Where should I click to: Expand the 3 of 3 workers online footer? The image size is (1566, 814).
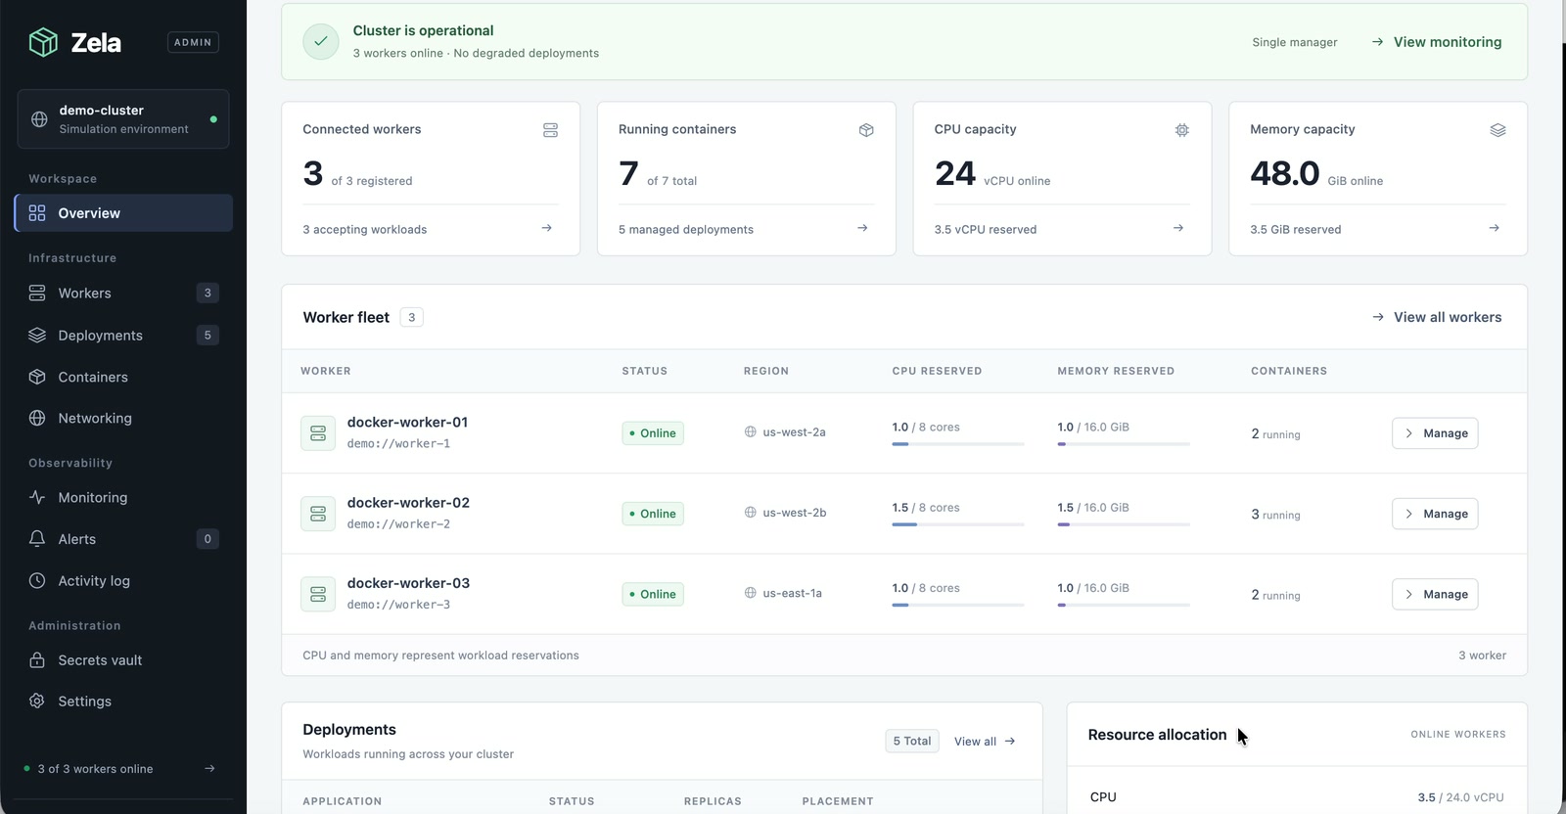119,769
